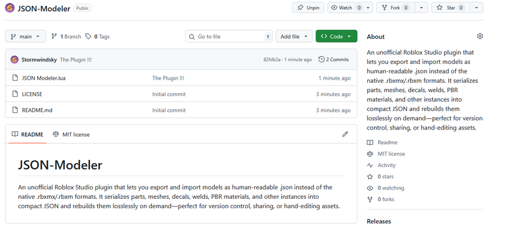Click file icon next to LICENSE
Screen dimensions: 530x227
(15, 94)
